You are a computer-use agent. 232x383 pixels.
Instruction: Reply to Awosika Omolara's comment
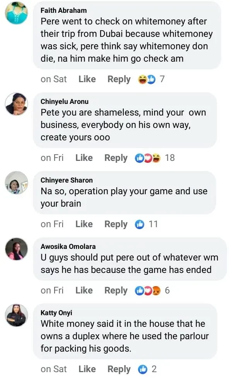(x=116, y=291)
